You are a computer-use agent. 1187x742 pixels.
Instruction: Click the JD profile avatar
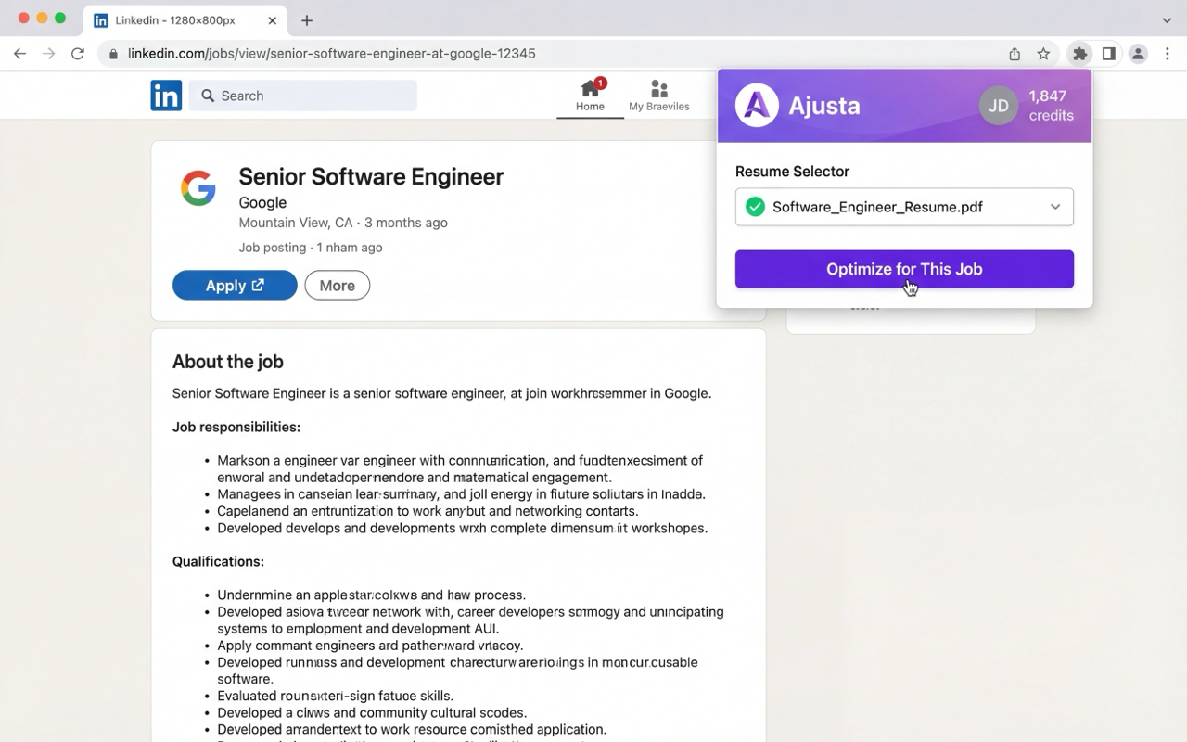(x=998, y=106)
